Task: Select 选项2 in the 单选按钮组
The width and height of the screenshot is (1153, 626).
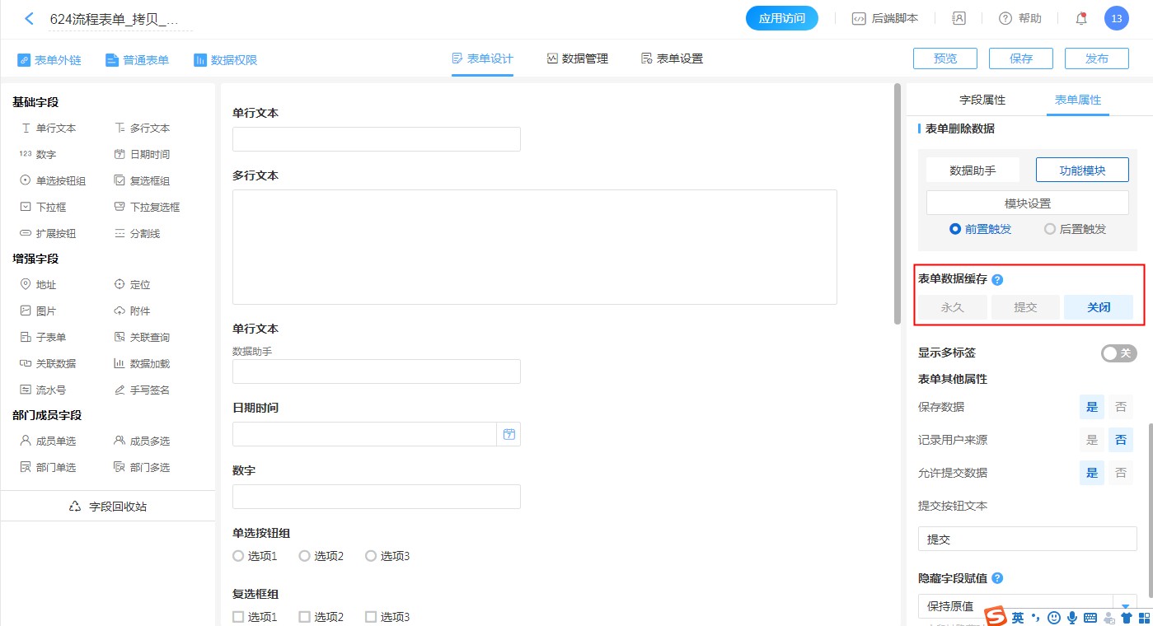Action: 305,556
